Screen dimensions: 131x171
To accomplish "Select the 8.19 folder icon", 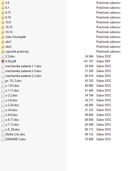I will (3, 17).
